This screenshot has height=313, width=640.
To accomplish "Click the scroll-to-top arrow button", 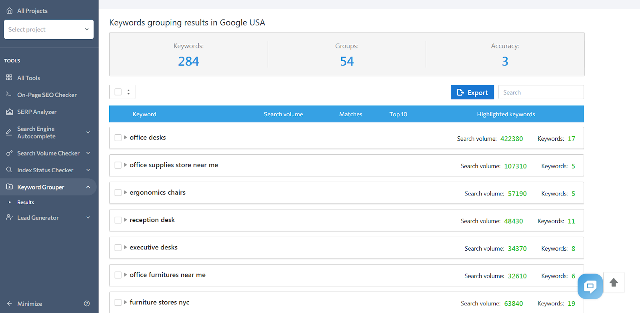I will [614, 283].
